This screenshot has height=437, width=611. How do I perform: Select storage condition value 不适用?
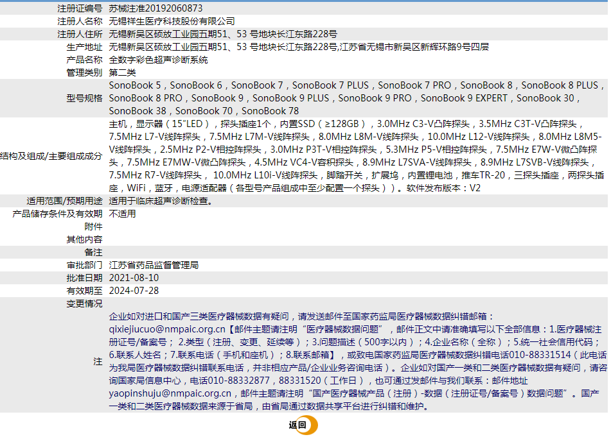point(122,214)
